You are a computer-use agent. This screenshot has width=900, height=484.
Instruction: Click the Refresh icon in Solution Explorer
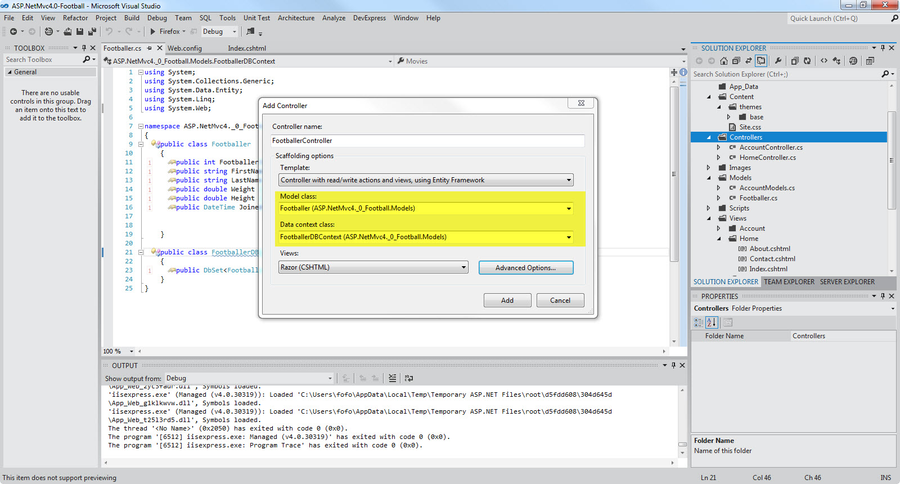[807, 61]
